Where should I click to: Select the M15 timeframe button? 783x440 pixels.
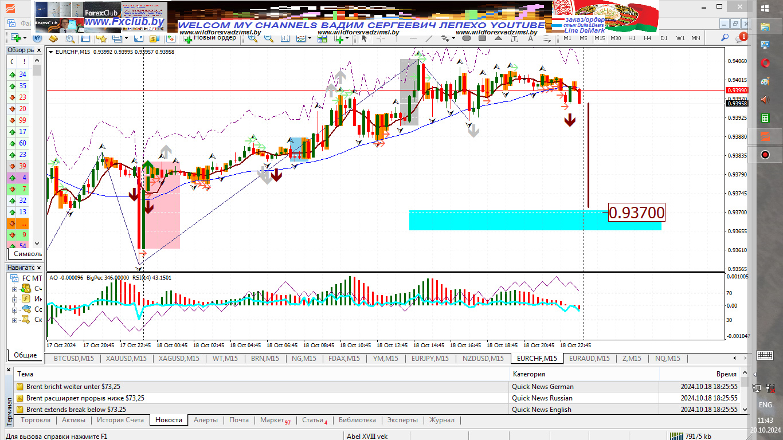599,38
